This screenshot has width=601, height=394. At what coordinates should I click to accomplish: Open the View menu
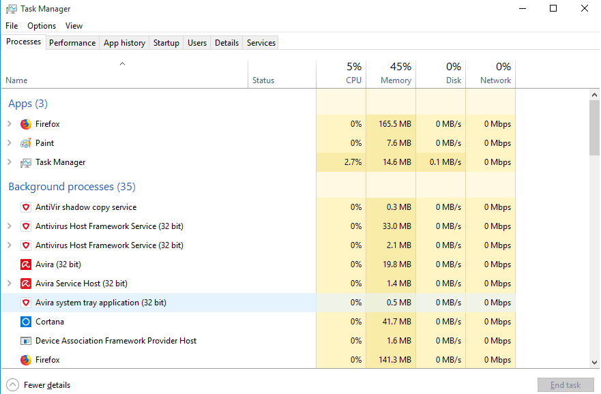[74, 26]
